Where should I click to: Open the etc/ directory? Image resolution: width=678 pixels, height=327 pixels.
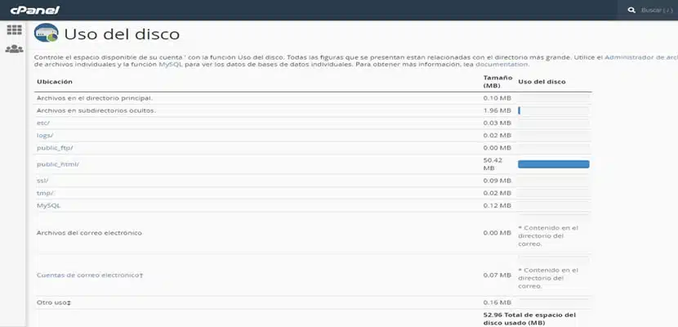pyautogui.click(x=43, y=123)
